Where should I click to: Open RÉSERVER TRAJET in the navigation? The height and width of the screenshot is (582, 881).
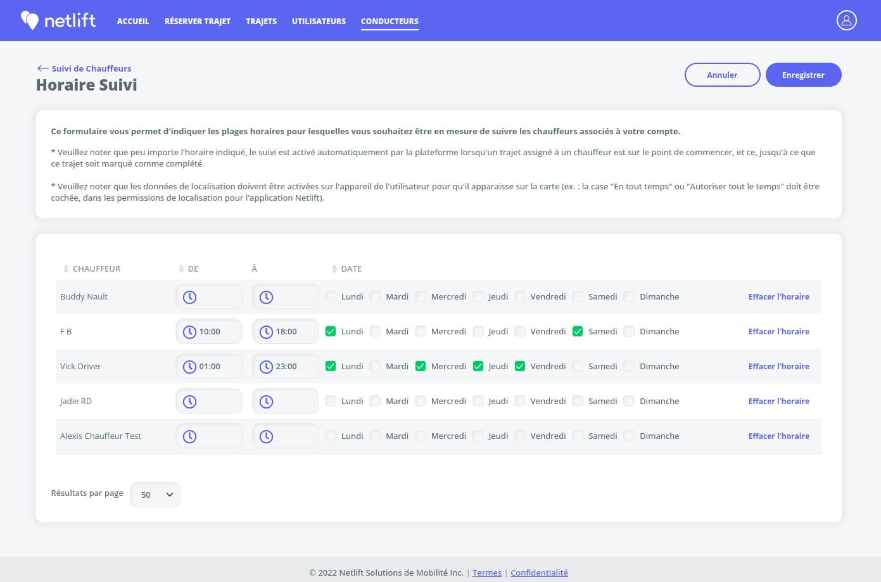pyautogui.click(x=198, y=21)
